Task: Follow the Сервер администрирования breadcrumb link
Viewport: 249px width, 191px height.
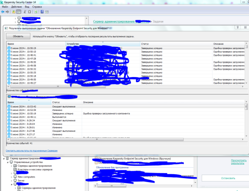Action: click(114, 21)
